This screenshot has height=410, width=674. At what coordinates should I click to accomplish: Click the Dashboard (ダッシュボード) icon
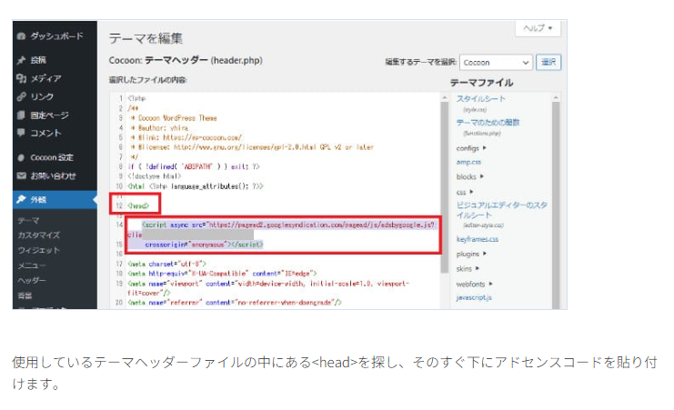[21, 36]
